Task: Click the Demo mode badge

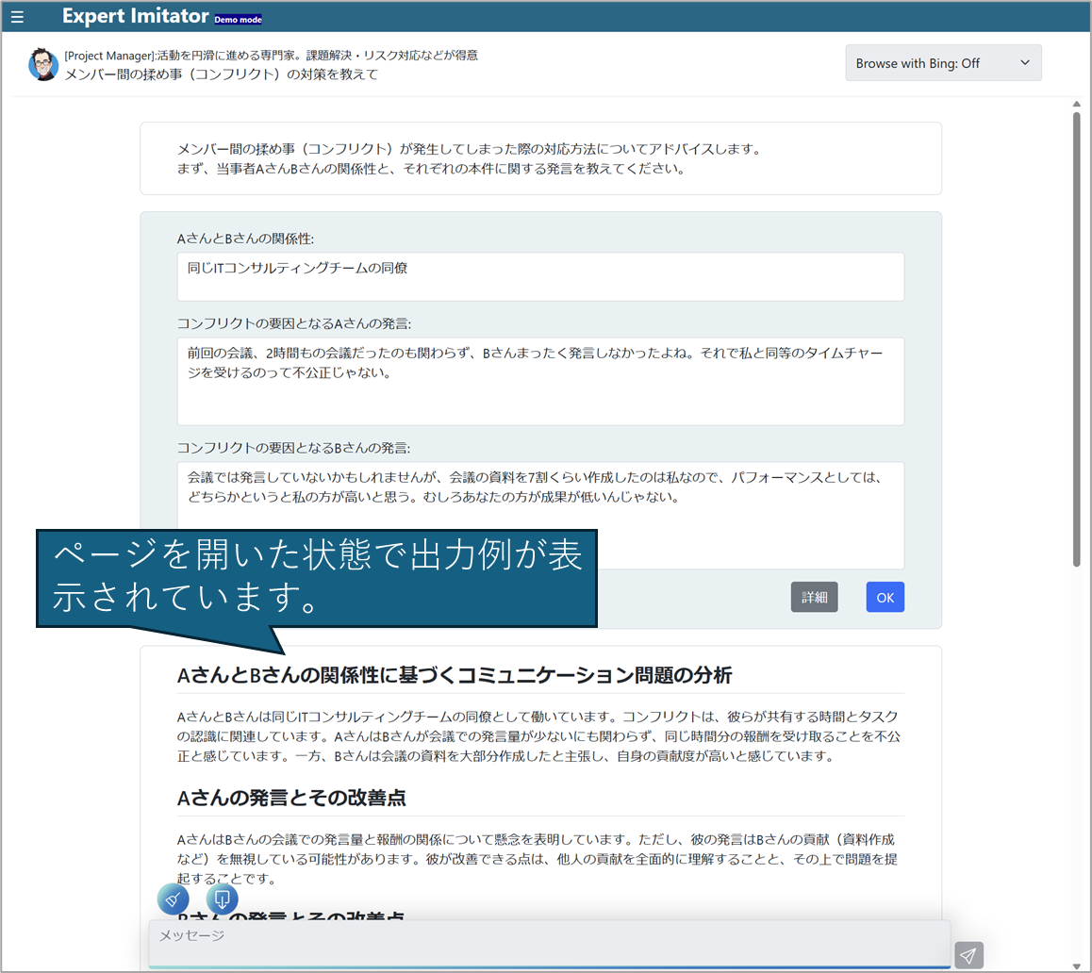Action: point(239,20)
